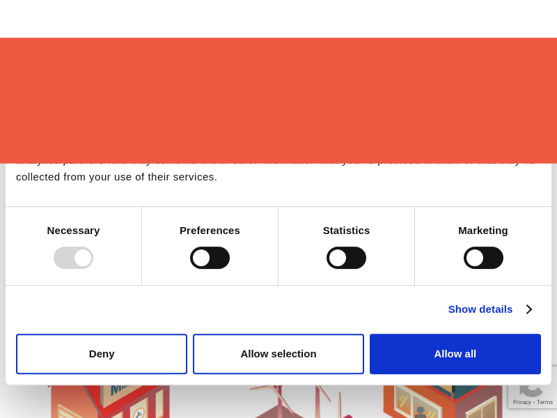
Task: Enable Marketing cookies toggle
Action: point(483,258)
